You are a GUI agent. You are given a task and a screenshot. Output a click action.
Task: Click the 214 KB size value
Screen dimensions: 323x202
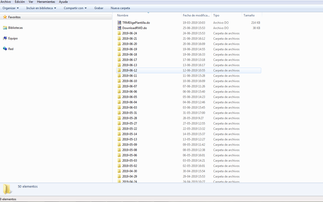click(256, 23)
